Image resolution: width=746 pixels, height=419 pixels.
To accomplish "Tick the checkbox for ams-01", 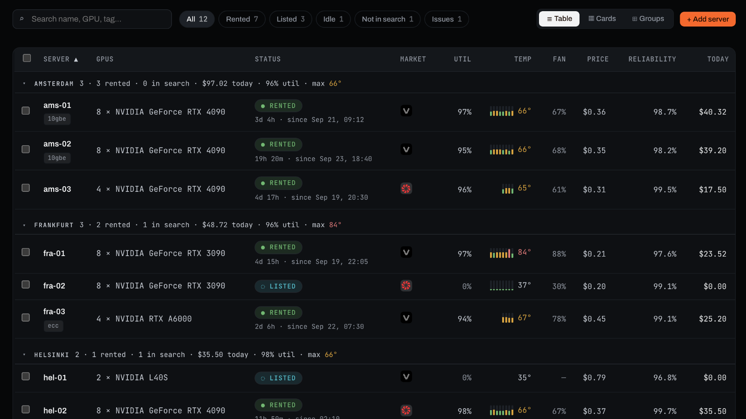I will tap(26, 111).
